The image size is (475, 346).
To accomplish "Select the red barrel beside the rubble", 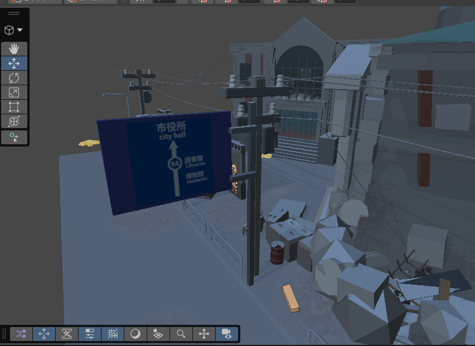I will pyautogui.click(x=277, y=253).
